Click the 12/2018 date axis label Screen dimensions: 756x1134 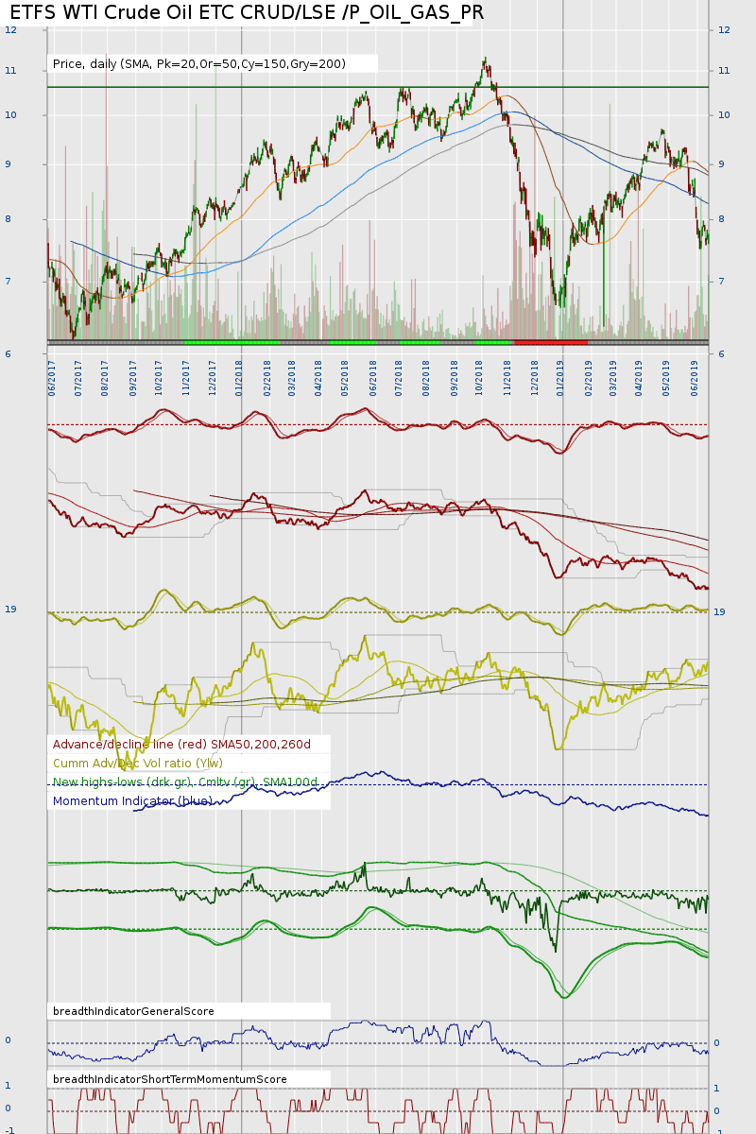click(x=534, y=378)
